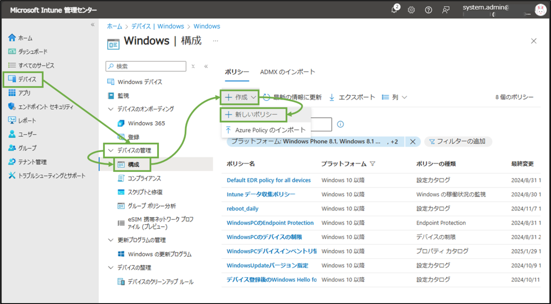Collapse デバイスのオンボーディング section
Image resolution: width=551 pixels, height=304 pixels.
coord(110,109)
